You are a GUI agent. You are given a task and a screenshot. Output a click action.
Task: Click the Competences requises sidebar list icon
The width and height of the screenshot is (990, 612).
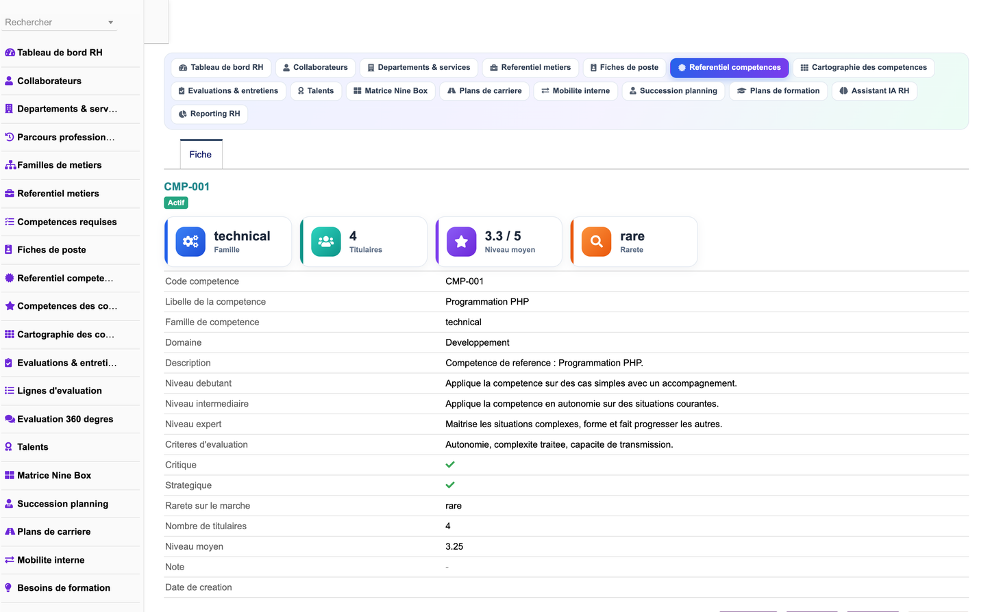[10, 222]
